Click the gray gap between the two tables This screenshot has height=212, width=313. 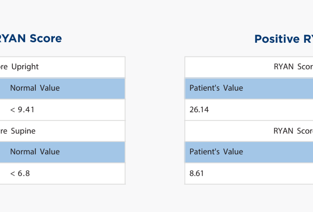coord(155,121)
